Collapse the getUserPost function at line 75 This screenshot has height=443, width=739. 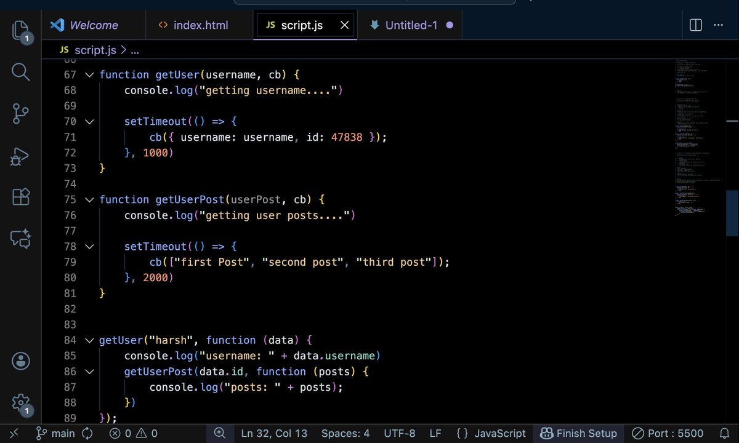(89, 199)
